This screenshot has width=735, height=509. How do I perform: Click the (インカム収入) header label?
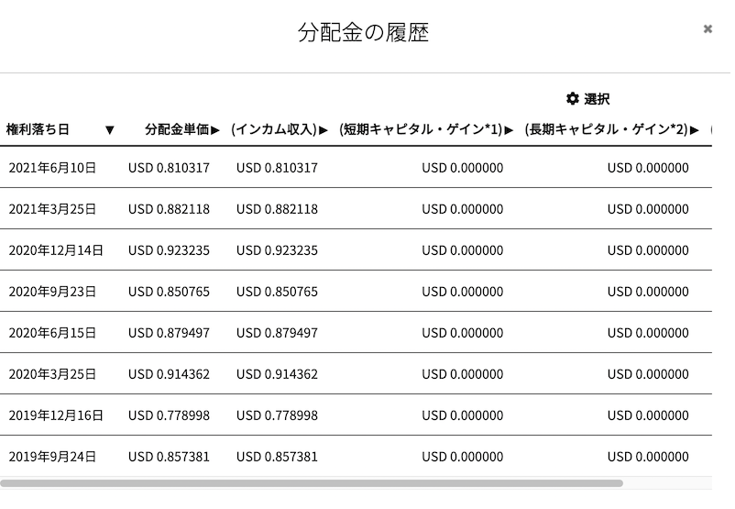click(275, 129)
